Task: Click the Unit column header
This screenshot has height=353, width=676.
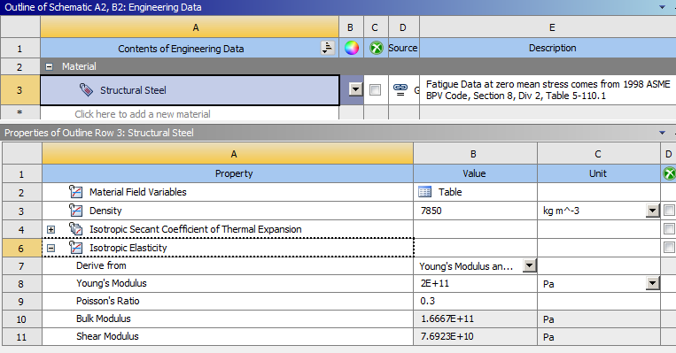Action: (x=598, y=173)
